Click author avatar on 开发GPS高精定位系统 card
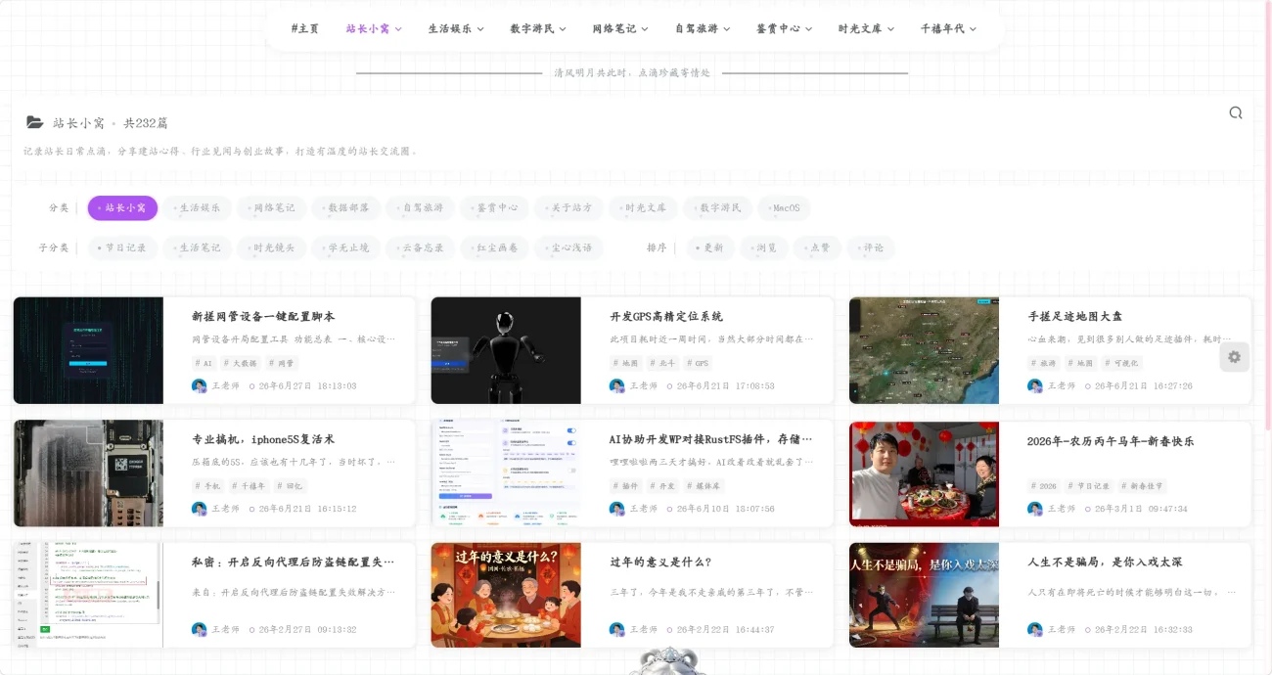The image size is (1272, 675). coord(617,386)
